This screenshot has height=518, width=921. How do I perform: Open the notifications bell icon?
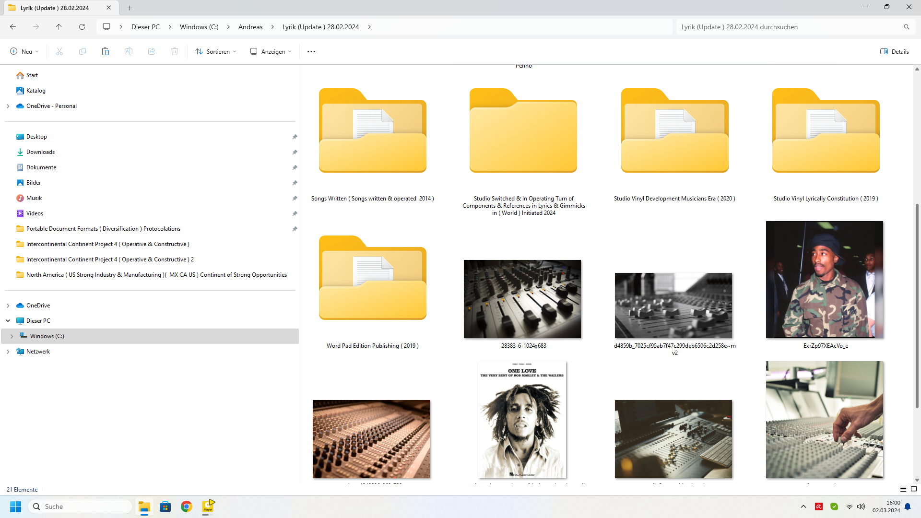click(908, 506)
